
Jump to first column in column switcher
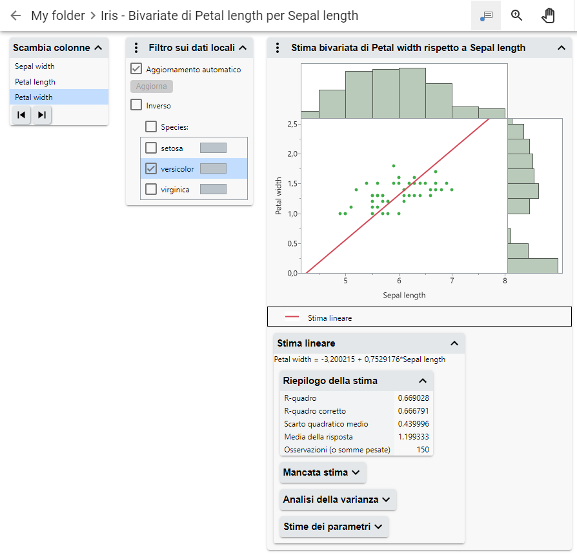[x=21, y=115]
